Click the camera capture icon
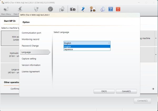This screenshot has width=158, height=111. pyautogui.click(x=73, y=9)
